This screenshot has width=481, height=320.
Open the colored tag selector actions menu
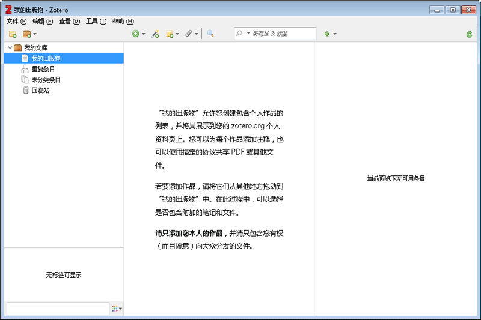(117, 309)
